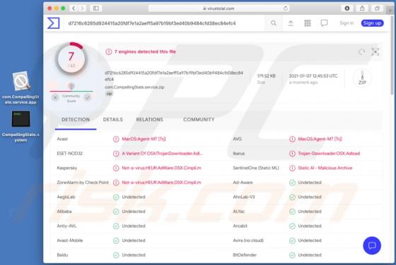Click SentinelOne Static AI Malicious Archive text
This screenshot has width=396, height=265.
(325, 168)
